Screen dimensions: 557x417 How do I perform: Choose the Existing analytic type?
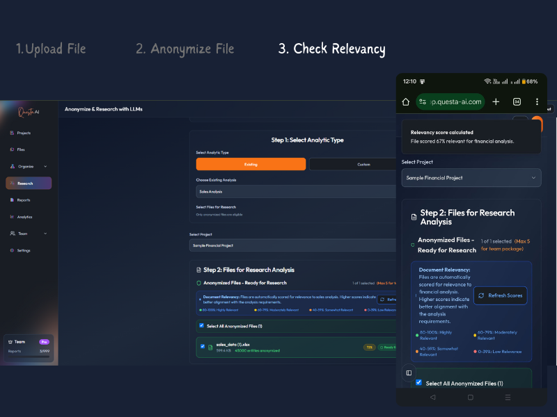tap(251, 164)
